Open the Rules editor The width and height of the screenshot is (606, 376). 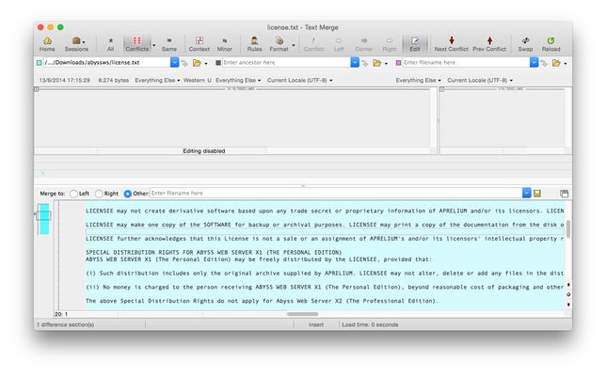254,44
